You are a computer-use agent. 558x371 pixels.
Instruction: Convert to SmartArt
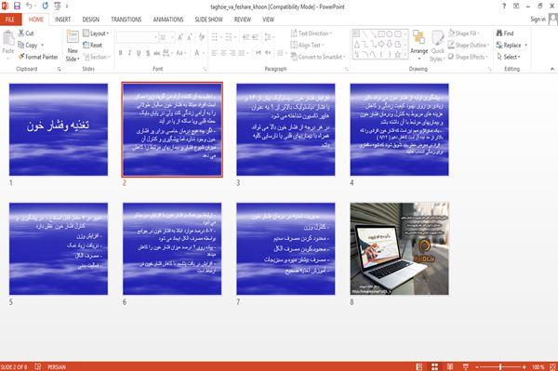click(x=318, y=57)
